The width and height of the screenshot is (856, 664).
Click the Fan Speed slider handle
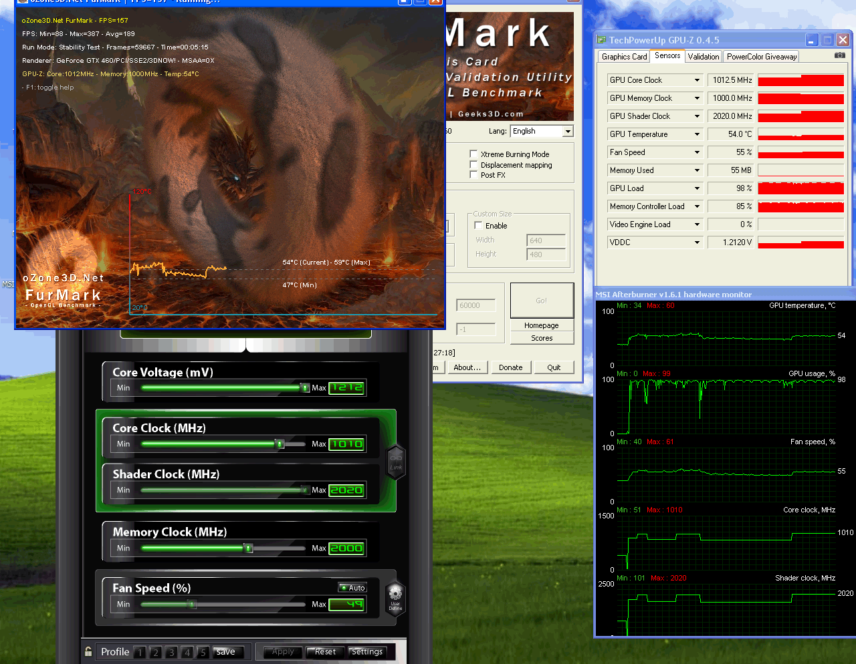coord(192,604)
